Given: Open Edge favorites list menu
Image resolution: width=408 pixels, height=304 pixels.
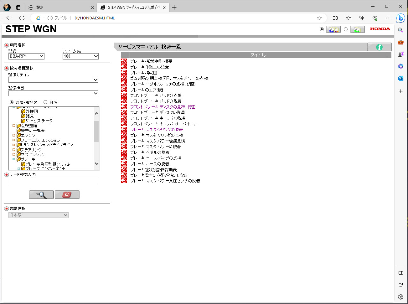Looking at the screenshot, I should (348, 18).
